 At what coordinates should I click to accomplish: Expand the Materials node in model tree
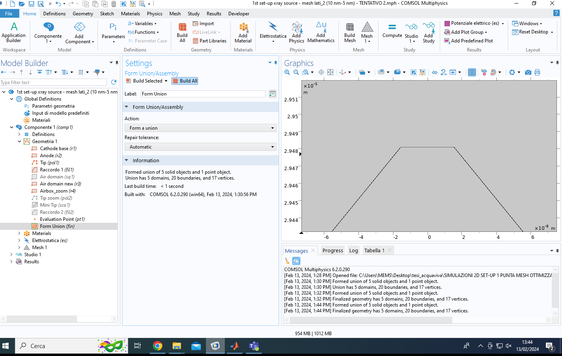coord(19,233)
